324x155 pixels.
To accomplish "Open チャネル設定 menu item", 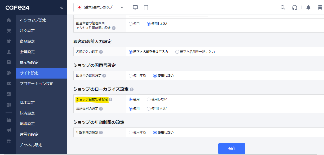I will pos(41,145).
